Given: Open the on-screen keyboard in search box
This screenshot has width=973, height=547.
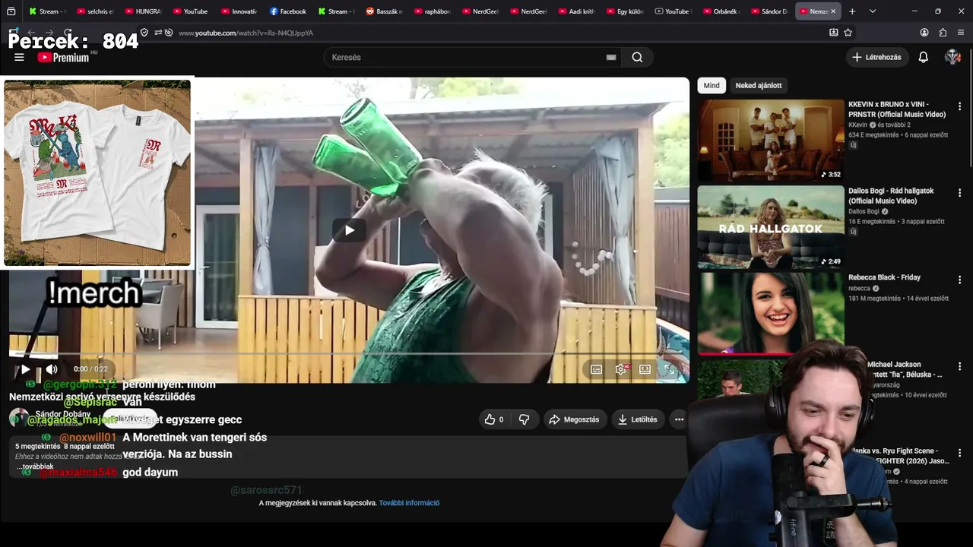Looking at the screenshot, I should pos(611,57).
